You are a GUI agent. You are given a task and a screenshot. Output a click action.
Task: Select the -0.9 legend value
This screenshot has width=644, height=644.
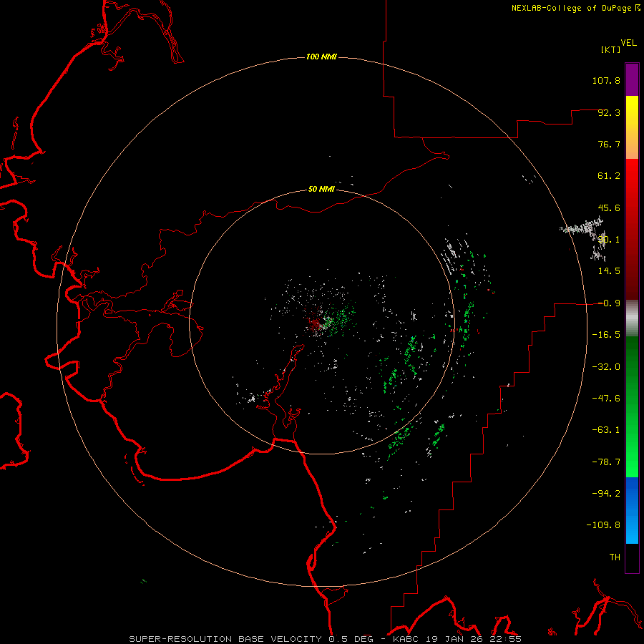point(609,303)
